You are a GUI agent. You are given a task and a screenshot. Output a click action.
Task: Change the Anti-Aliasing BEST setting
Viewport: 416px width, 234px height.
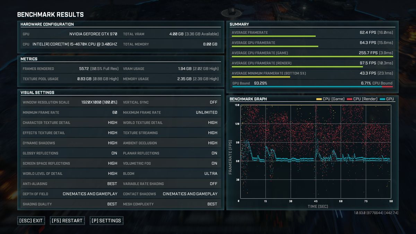coord(112,183)
